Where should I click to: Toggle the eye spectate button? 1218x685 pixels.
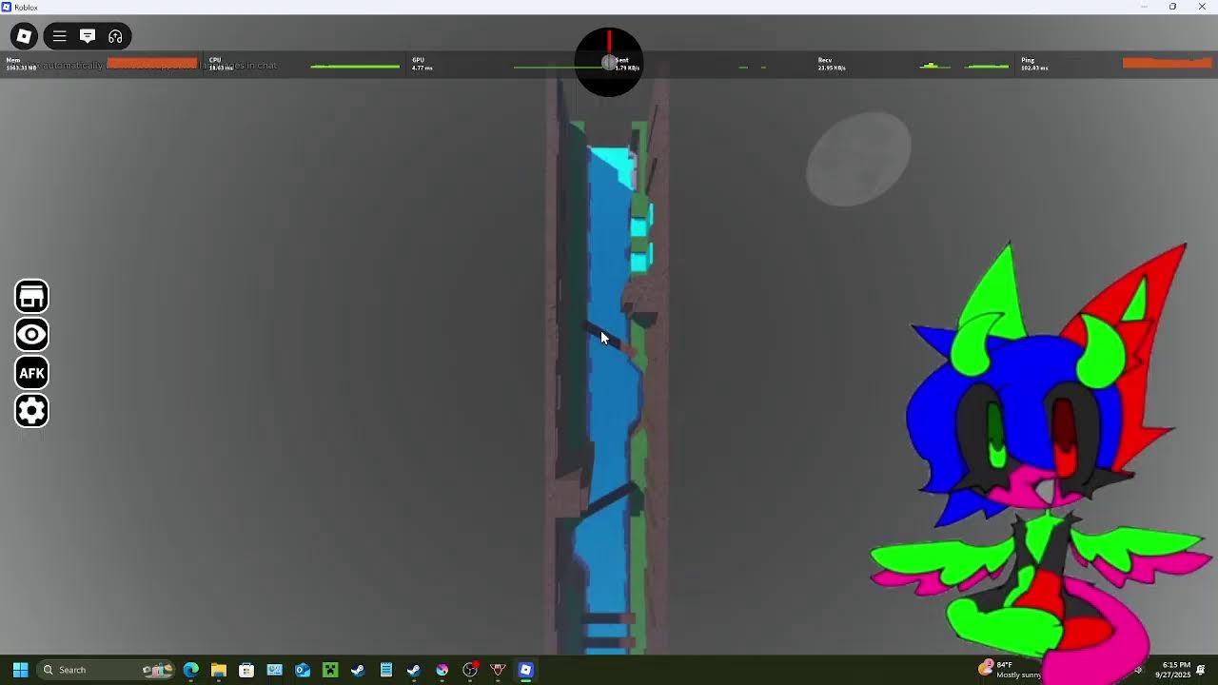pos(31,335)
